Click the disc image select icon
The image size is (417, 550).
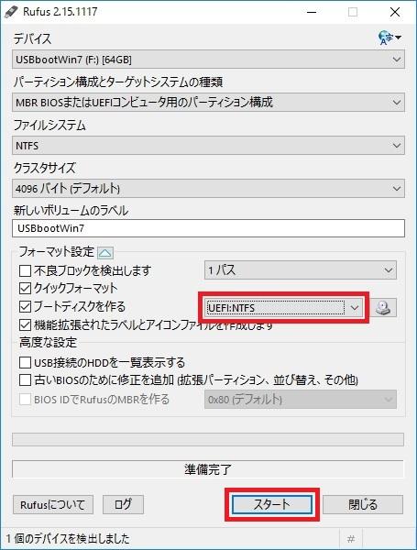coord(383,308)
